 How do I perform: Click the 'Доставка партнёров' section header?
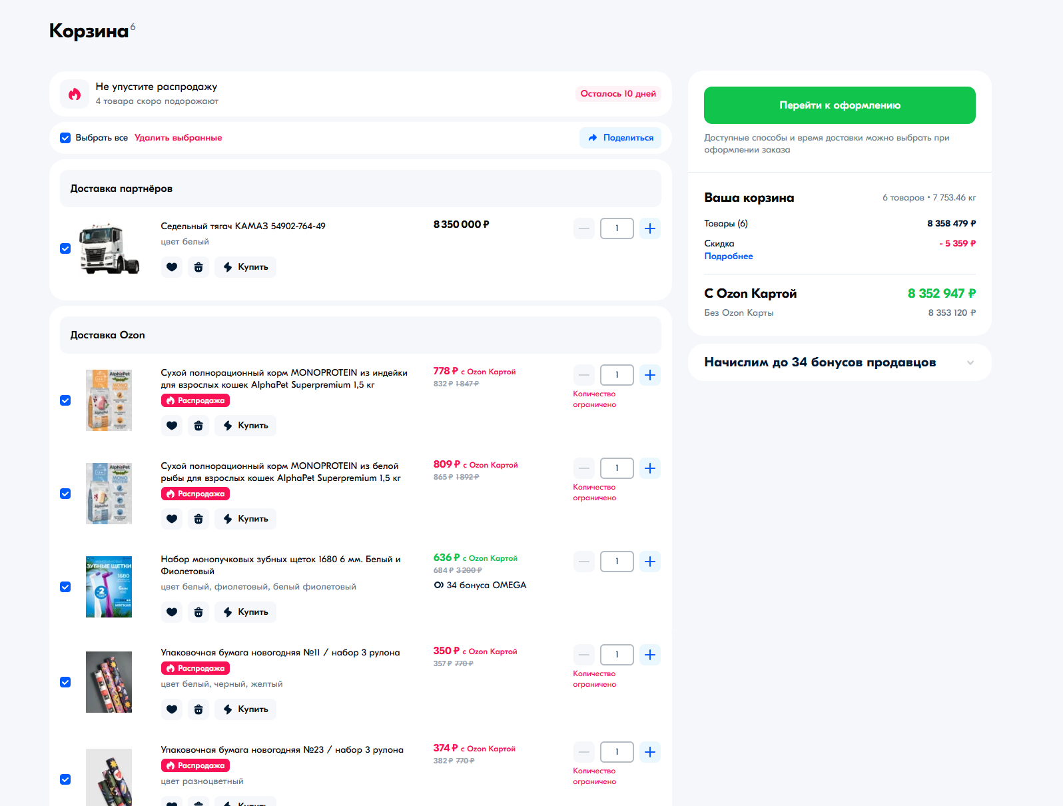(x=360, y=189)
